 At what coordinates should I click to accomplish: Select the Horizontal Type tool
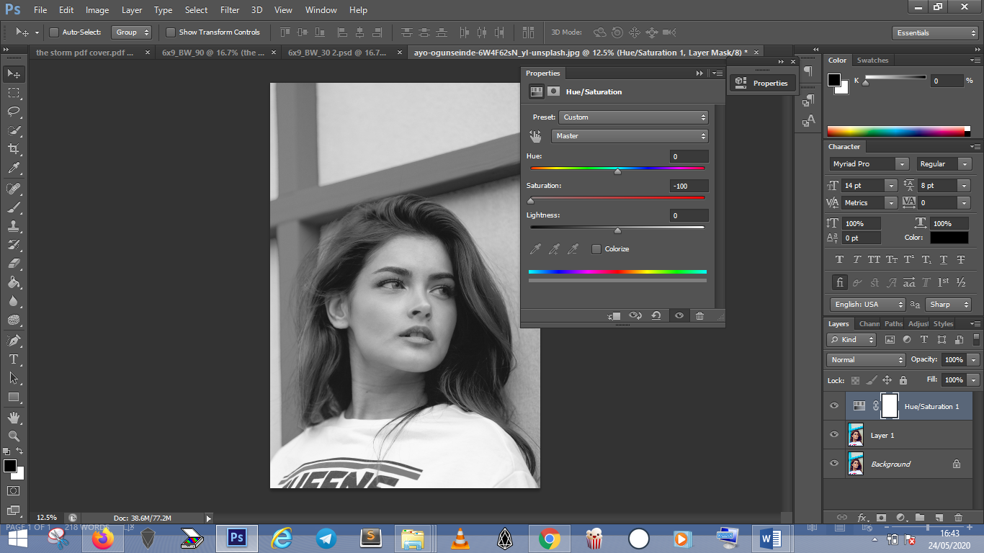click(x=14, y=359)
